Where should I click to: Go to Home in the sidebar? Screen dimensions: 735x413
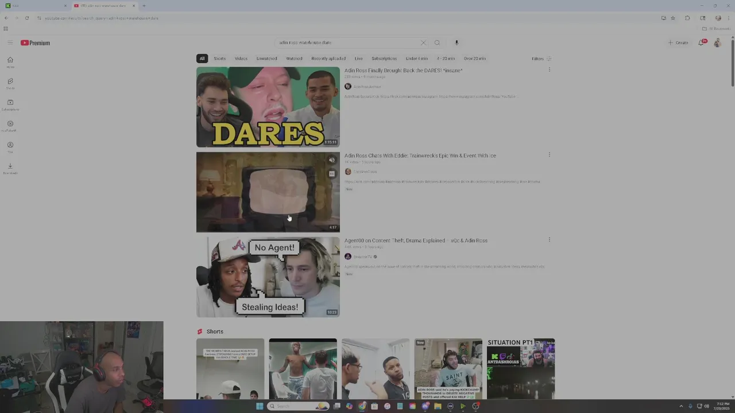click(10, 62)
